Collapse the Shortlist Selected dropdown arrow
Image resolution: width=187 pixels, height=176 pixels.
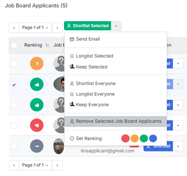pos(116,26)
